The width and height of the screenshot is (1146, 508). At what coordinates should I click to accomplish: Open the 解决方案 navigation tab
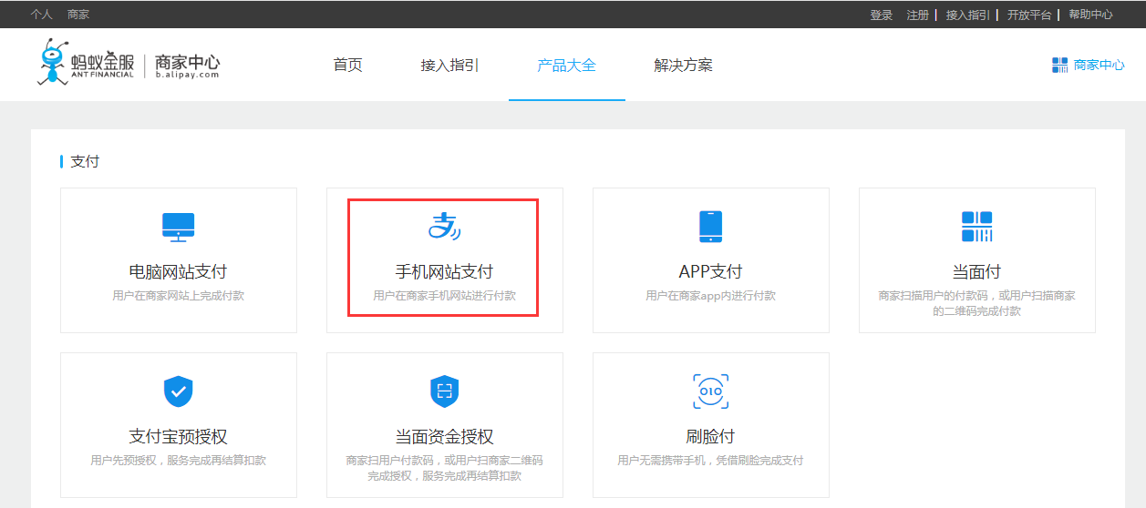click(683, 66)
